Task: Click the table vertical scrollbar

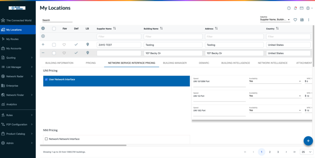Action: [313, 46]
